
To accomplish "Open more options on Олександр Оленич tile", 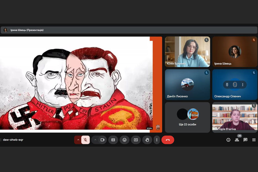I will click(x=243, y=85).
